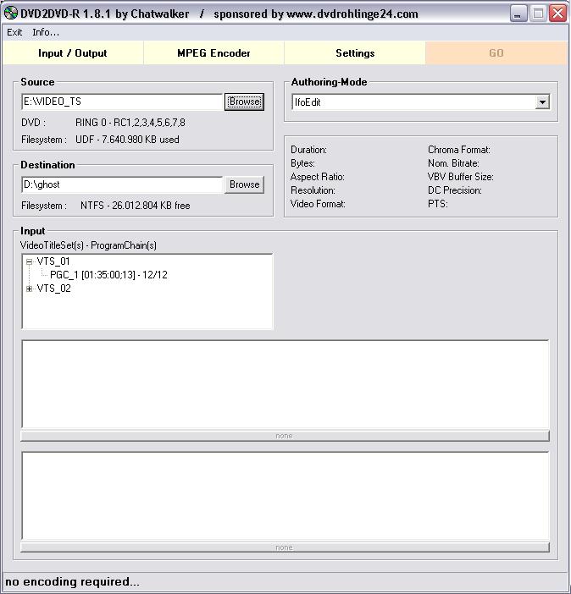The height and width of the screenshot is (594, 571).
Task: Click the PTS: label
Action: [x=438, y=204]
